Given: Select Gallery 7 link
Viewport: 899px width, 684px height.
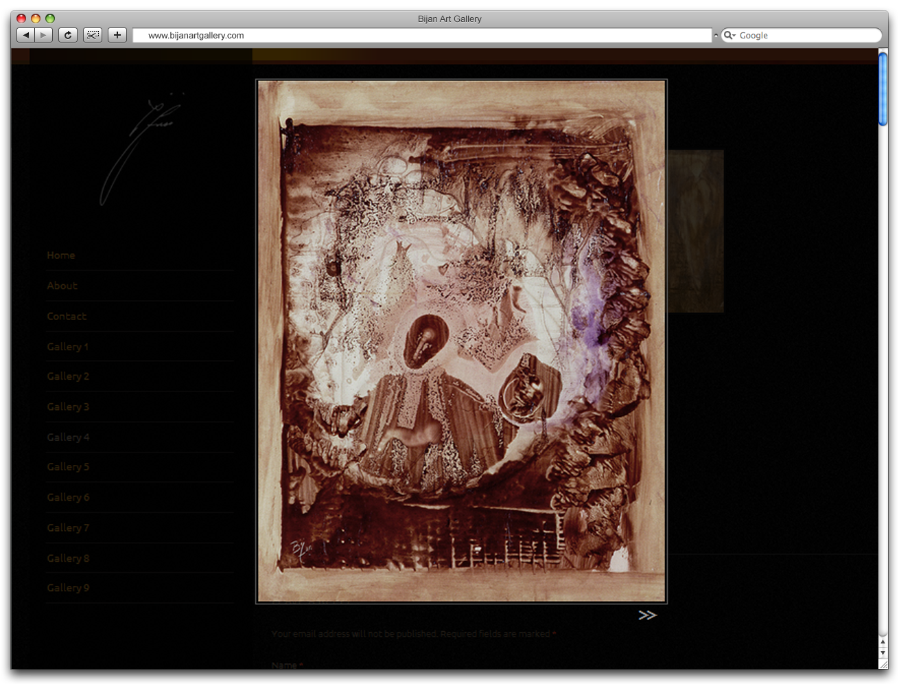Looking at the screenshot, I should [68, 528].
